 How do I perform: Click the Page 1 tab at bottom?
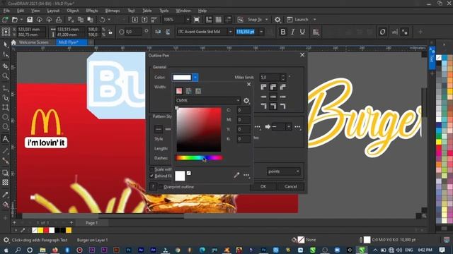coord(91,223)
